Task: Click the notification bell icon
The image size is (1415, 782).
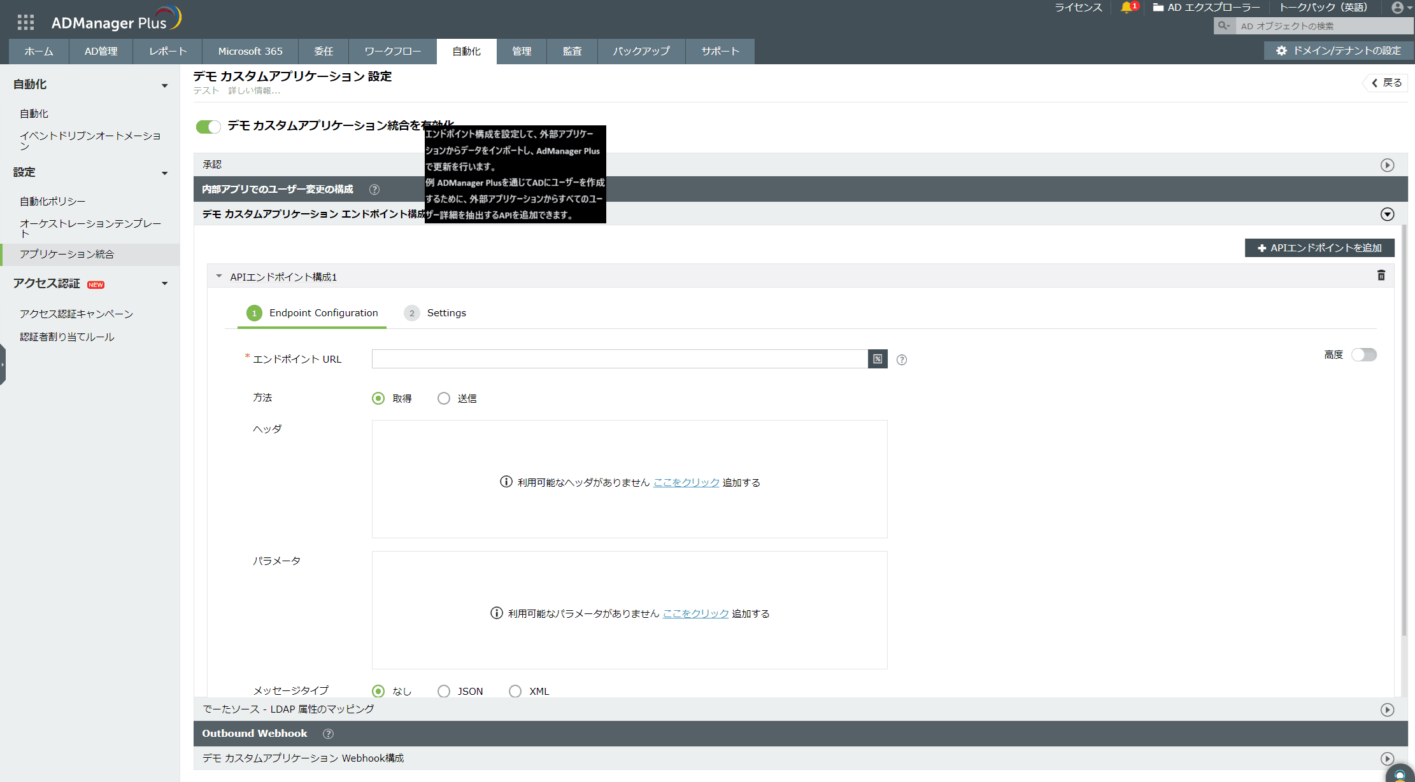Action: pos(1126,8)
